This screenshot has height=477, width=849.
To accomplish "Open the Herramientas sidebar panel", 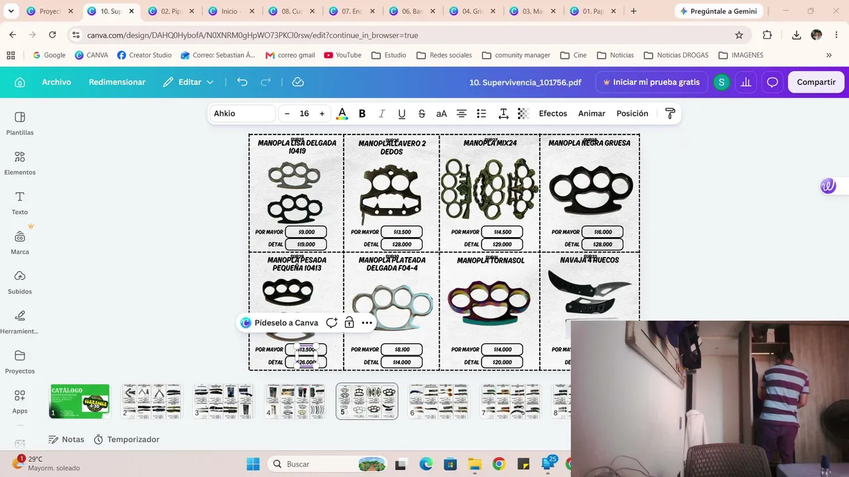I will pos(20,322).
